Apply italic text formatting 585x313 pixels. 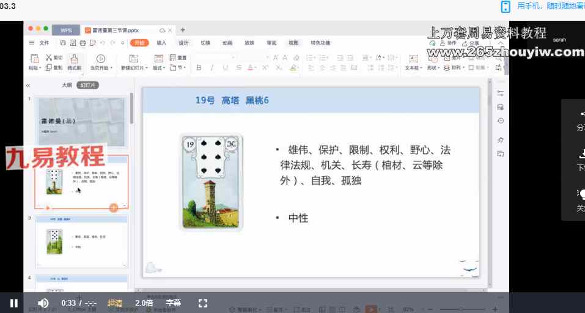pyautogui.click(x=212, y=68)
